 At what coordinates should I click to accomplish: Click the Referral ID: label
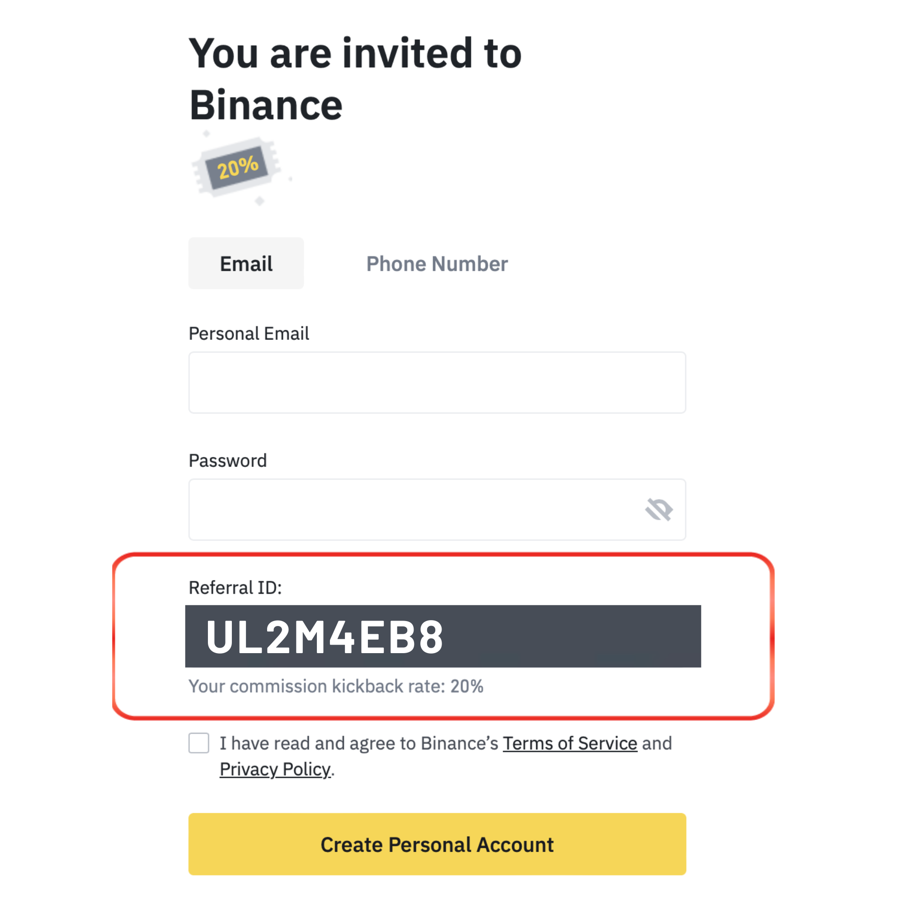tap(235, 588)
